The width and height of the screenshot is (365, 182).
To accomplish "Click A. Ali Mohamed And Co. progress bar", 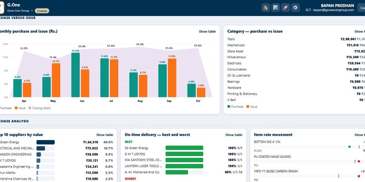I will [184, 172].
